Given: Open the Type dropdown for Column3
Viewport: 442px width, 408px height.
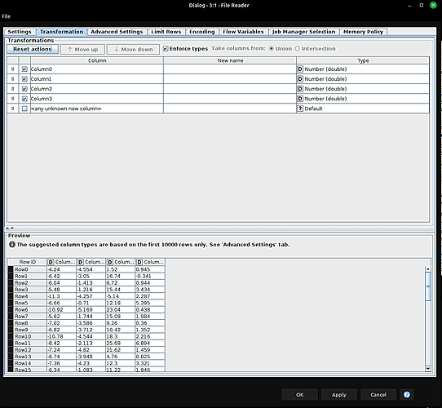Looking at the screenshot, I should click(x=363, y=99).
